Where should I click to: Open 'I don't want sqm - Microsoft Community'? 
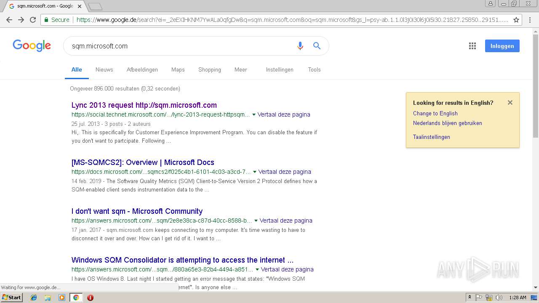pos(137,211)
